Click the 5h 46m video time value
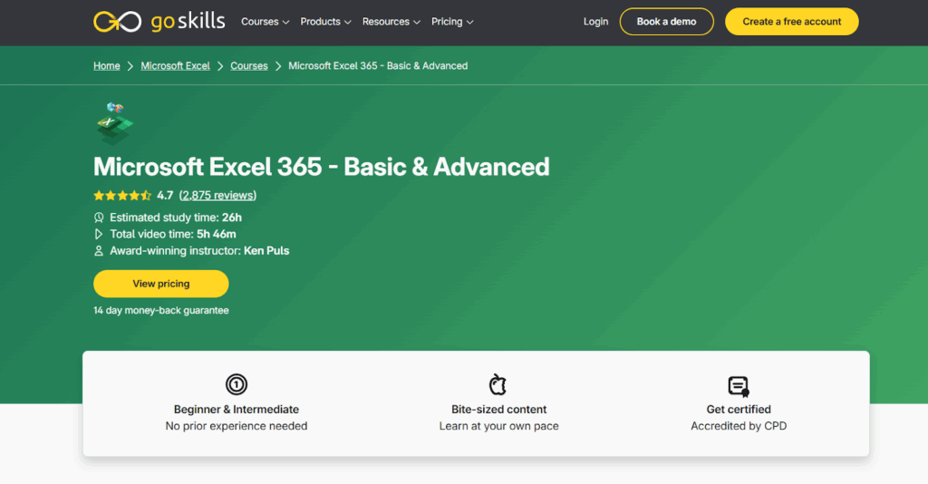Viewport: 928px width, 484px height. (217, 235)
